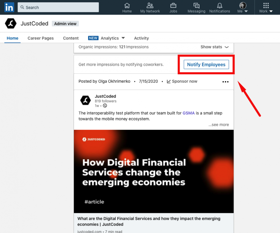Open the Work apps grid menu
This screenshot has height=233, width=280.
[x=266, y=8]
